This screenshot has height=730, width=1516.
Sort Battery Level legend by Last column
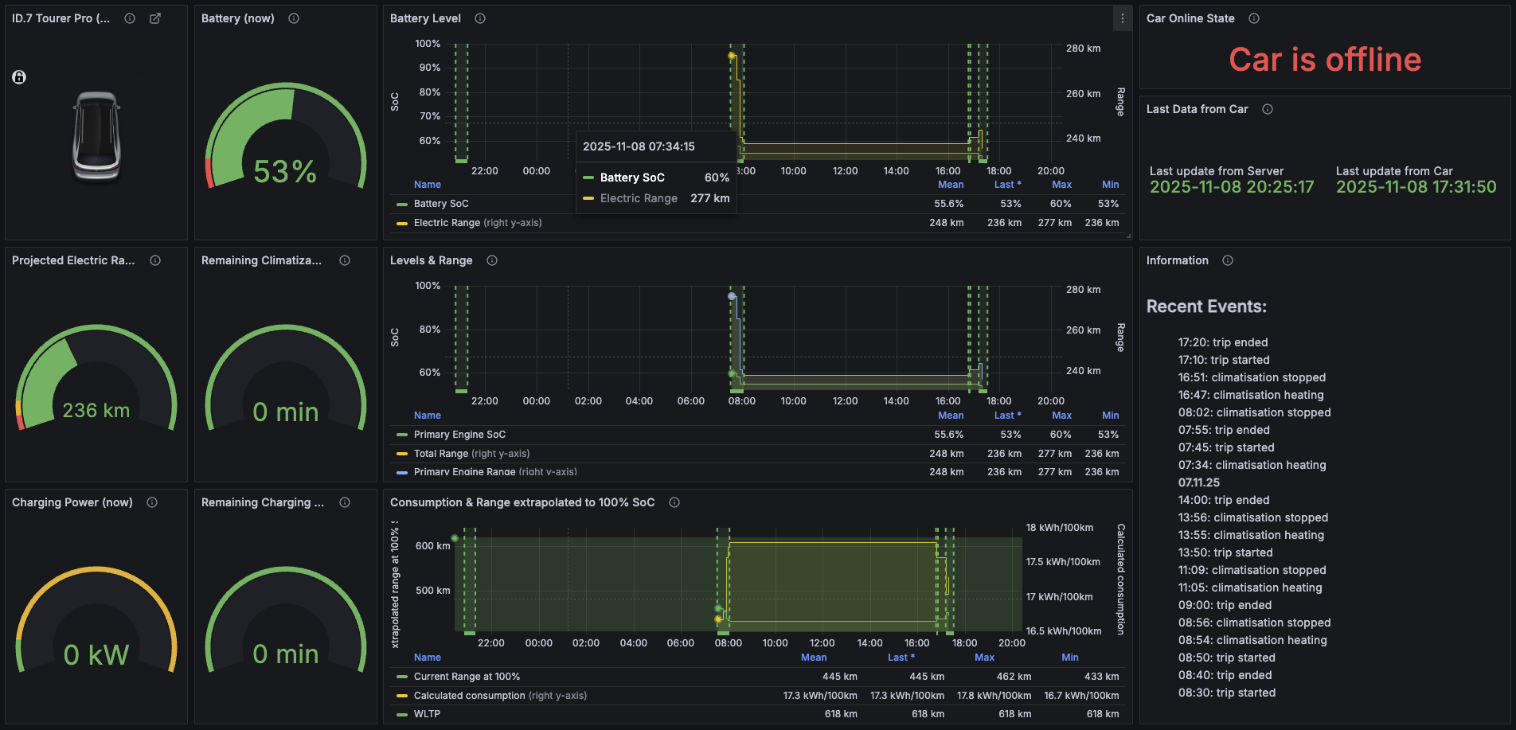point(1006,185)
